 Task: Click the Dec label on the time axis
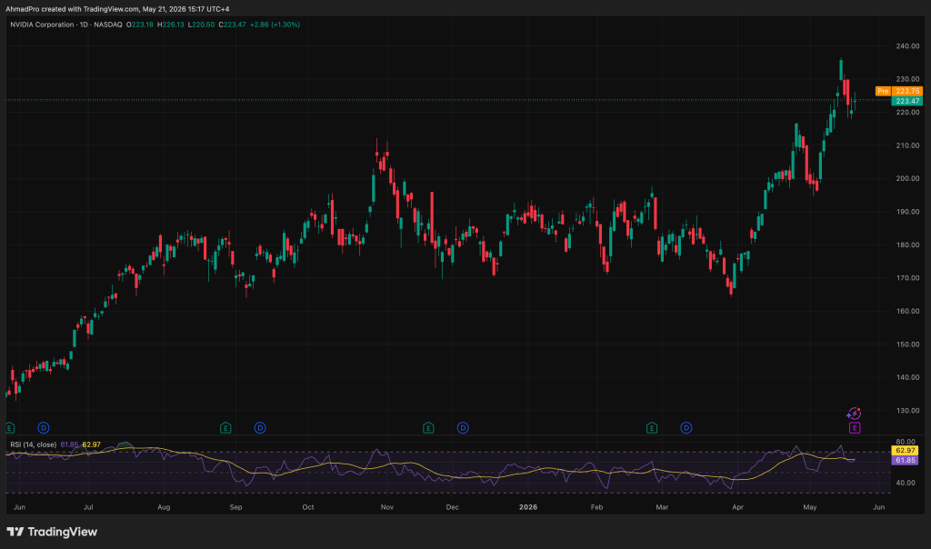pyautogui.click(x=453, y=507)
